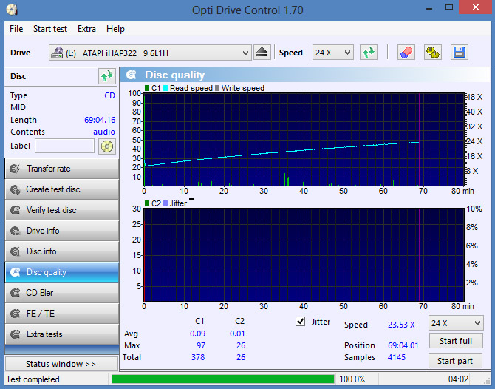Click the green progress bar
The height and width of the screenshot is (389, 495).
[x=223, y=379]
